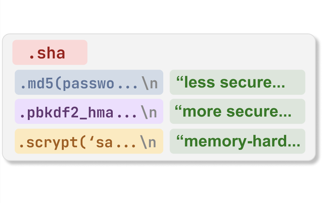The width and height of the screenshot is (322, 203).
Task: Select the "memory-hard..." description chip
Action: (x=237, y=141)
